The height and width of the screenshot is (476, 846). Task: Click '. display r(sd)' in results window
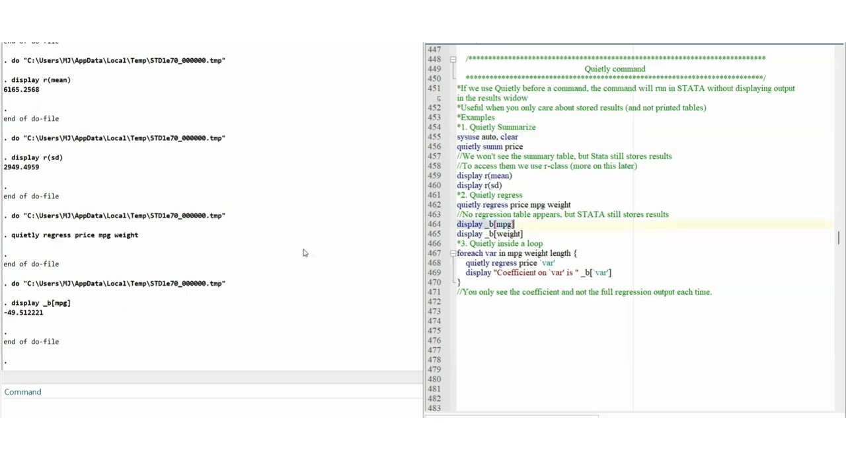(x=33, y=158)
